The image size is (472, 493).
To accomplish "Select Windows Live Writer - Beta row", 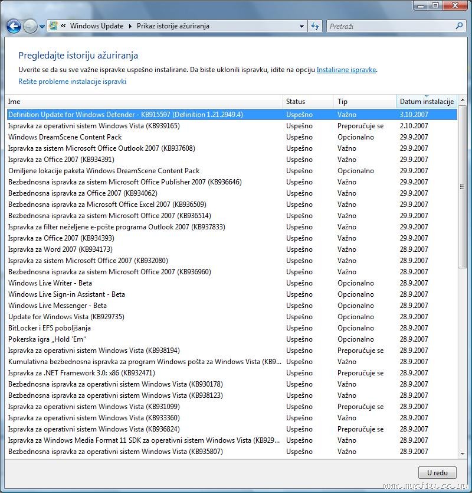I will [232, 283].
